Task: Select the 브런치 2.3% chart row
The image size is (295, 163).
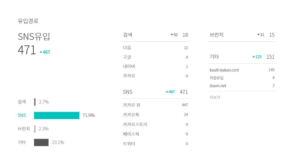Action: point(33,129)
